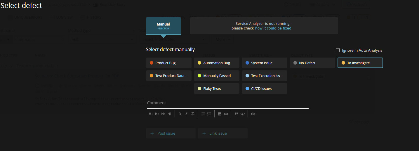
Task: Toggle italic formatting in comment editor
Action: (186, 114)
